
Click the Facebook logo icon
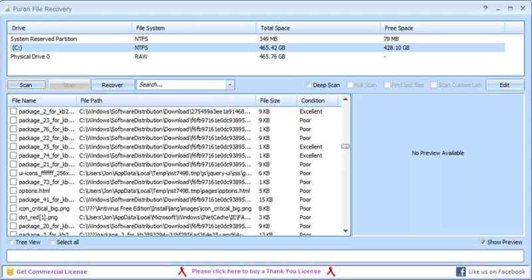pyautogui.click(x=461, y=271)
